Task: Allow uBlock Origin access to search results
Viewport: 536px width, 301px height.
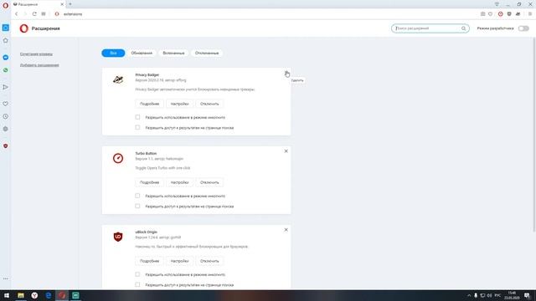Action: coord(137,284)
